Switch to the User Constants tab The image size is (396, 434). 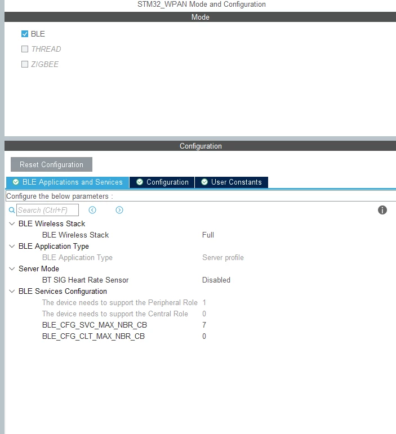pos(232,182)
